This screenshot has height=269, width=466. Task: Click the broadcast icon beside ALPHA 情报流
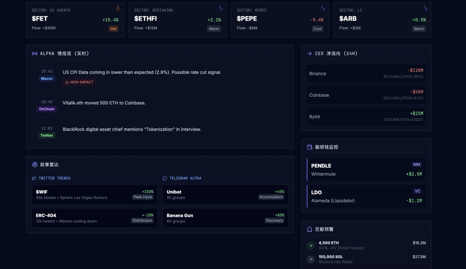coord(35,54)
